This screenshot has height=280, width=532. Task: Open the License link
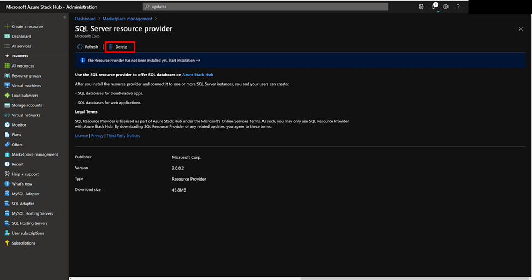pos(81,135)
